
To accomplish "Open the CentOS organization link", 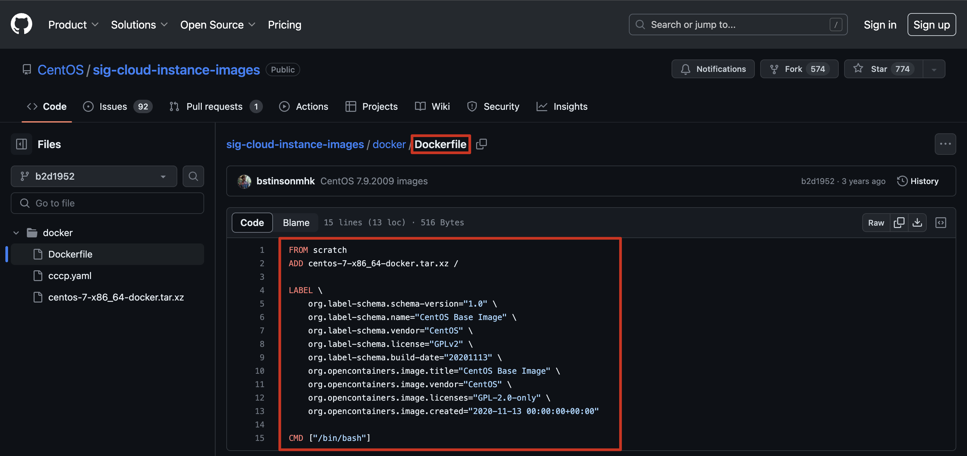I will pyautogui.click(x=60, y=70).
